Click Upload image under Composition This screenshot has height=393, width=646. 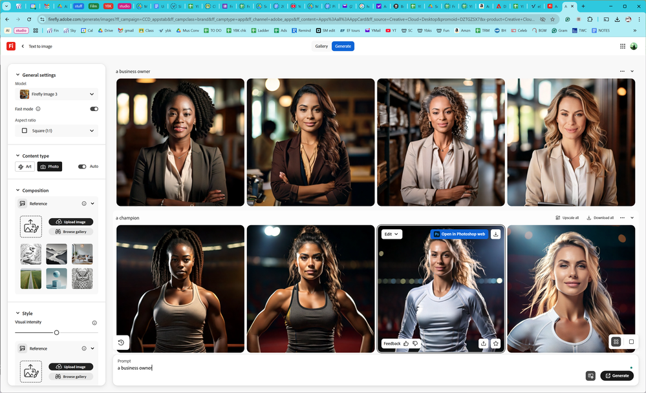tap(71, 222)
